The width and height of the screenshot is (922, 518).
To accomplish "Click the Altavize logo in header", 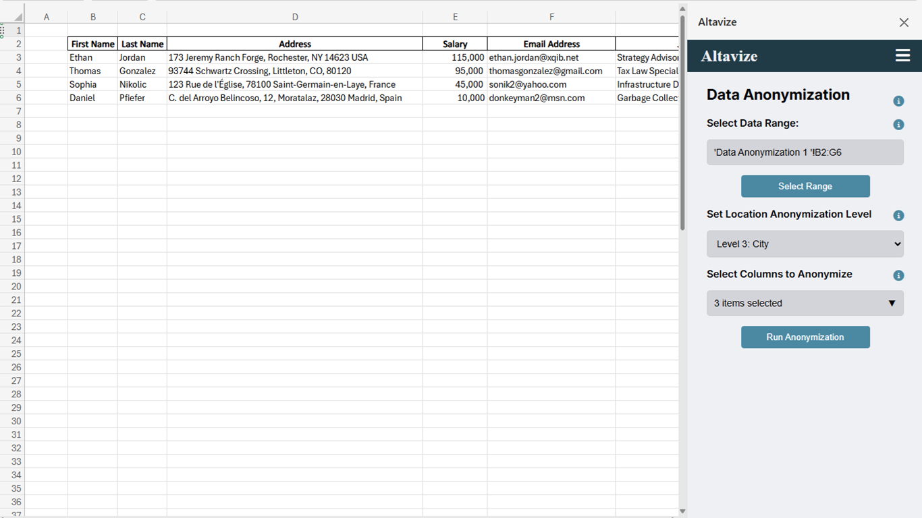I will tap(729, 56).
